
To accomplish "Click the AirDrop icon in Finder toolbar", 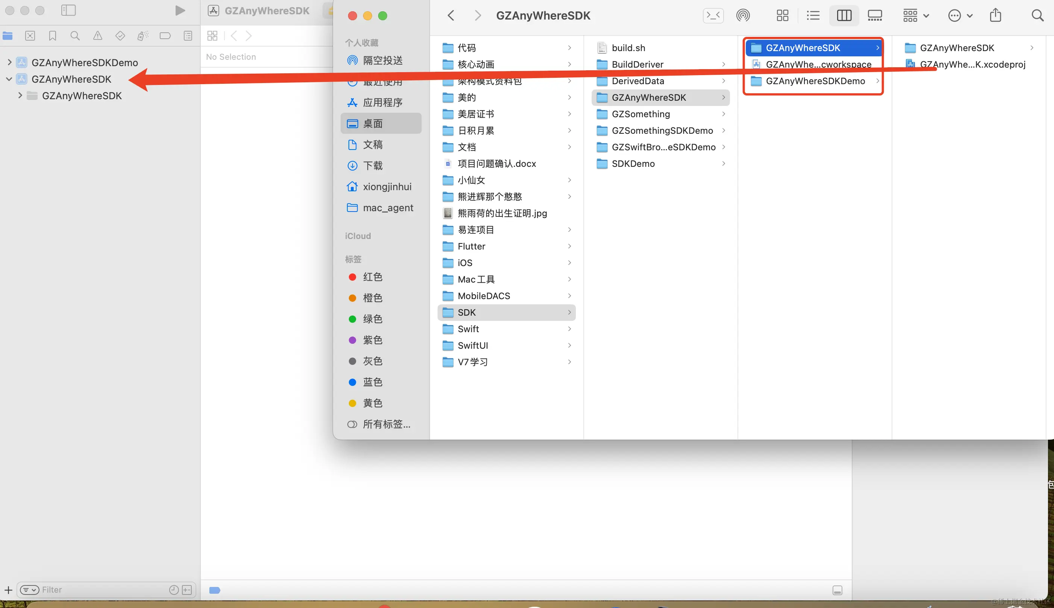I will (743, 16).
